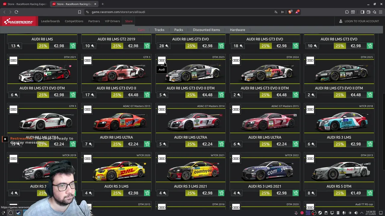Open clipboard tray icon
The image size is (385, 216).
tap(326, 213)
